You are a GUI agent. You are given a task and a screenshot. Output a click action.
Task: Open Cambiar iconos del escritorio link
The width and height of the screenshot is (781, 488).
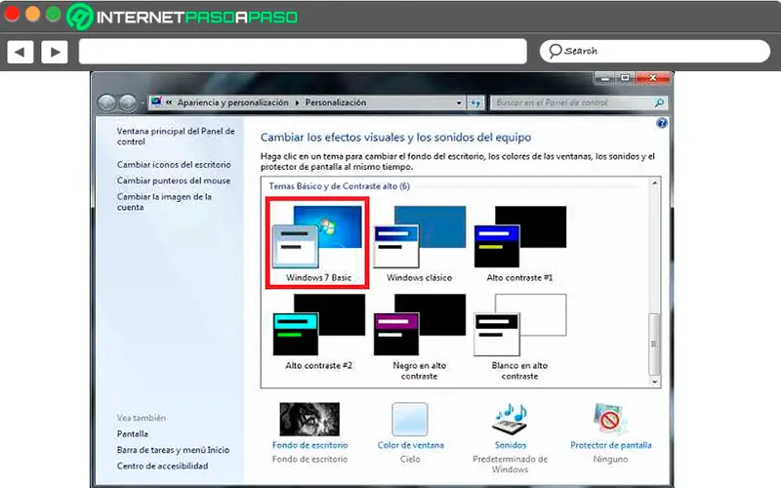[x=174, y=164]
